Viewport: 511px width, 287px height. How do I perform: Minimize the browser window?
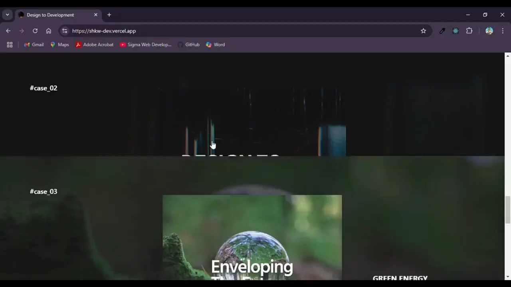coord(468,15)
